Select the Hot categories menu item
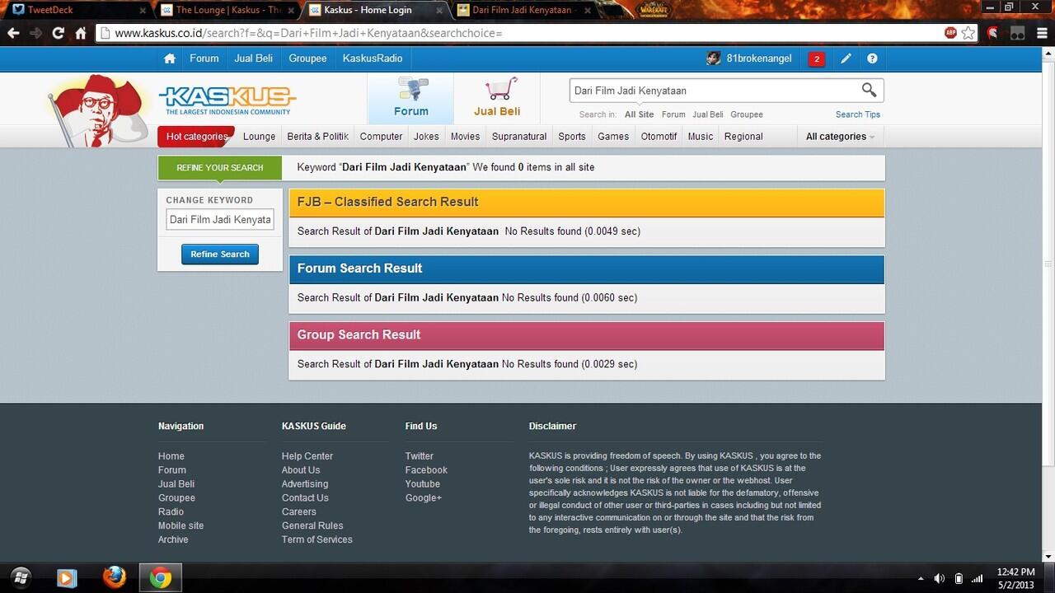1055x593 pixels. tap(196, 137)
